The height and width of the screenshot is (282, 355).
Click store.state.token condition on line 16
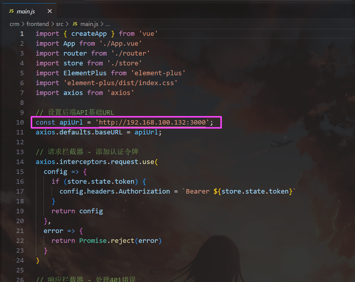(101, 182)
